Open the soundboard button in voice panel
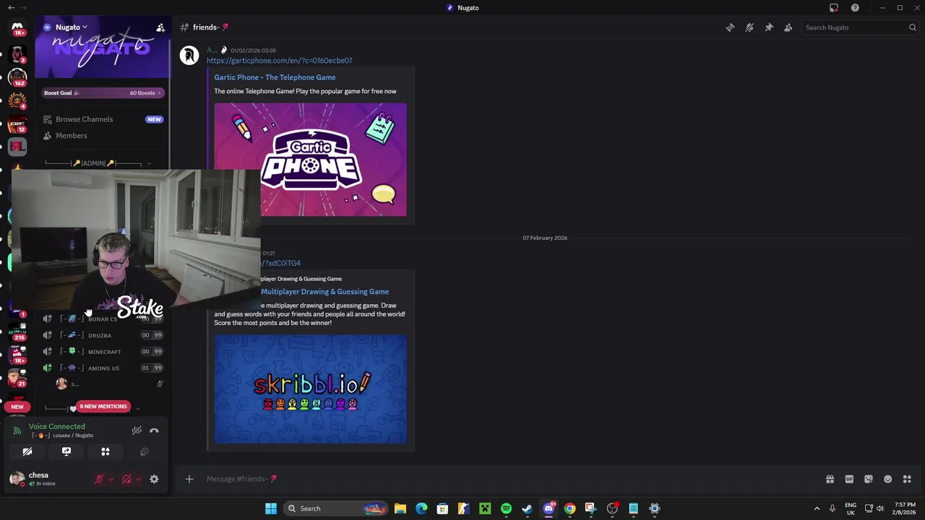The image size is (925, 520). (145, 451)
